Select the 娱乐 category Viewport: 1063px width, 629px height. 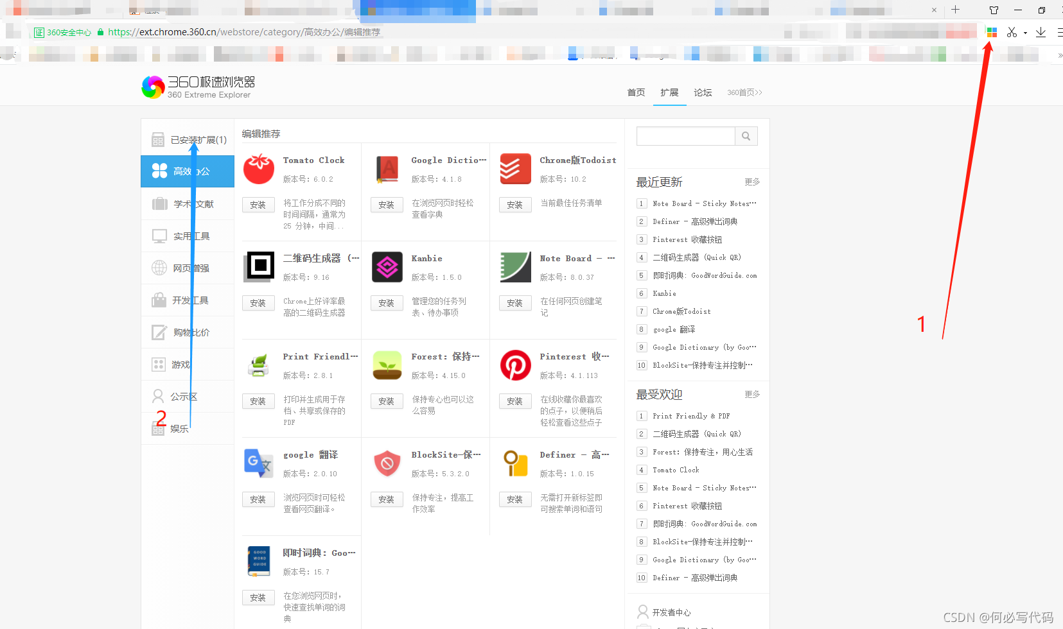[x=188, y=429]
